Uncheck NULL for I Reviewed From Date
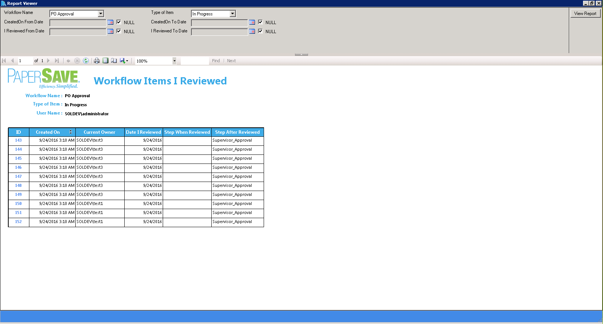Image resolution: width=603 pixels, height=324 pixels. click(x=119, y=31)
